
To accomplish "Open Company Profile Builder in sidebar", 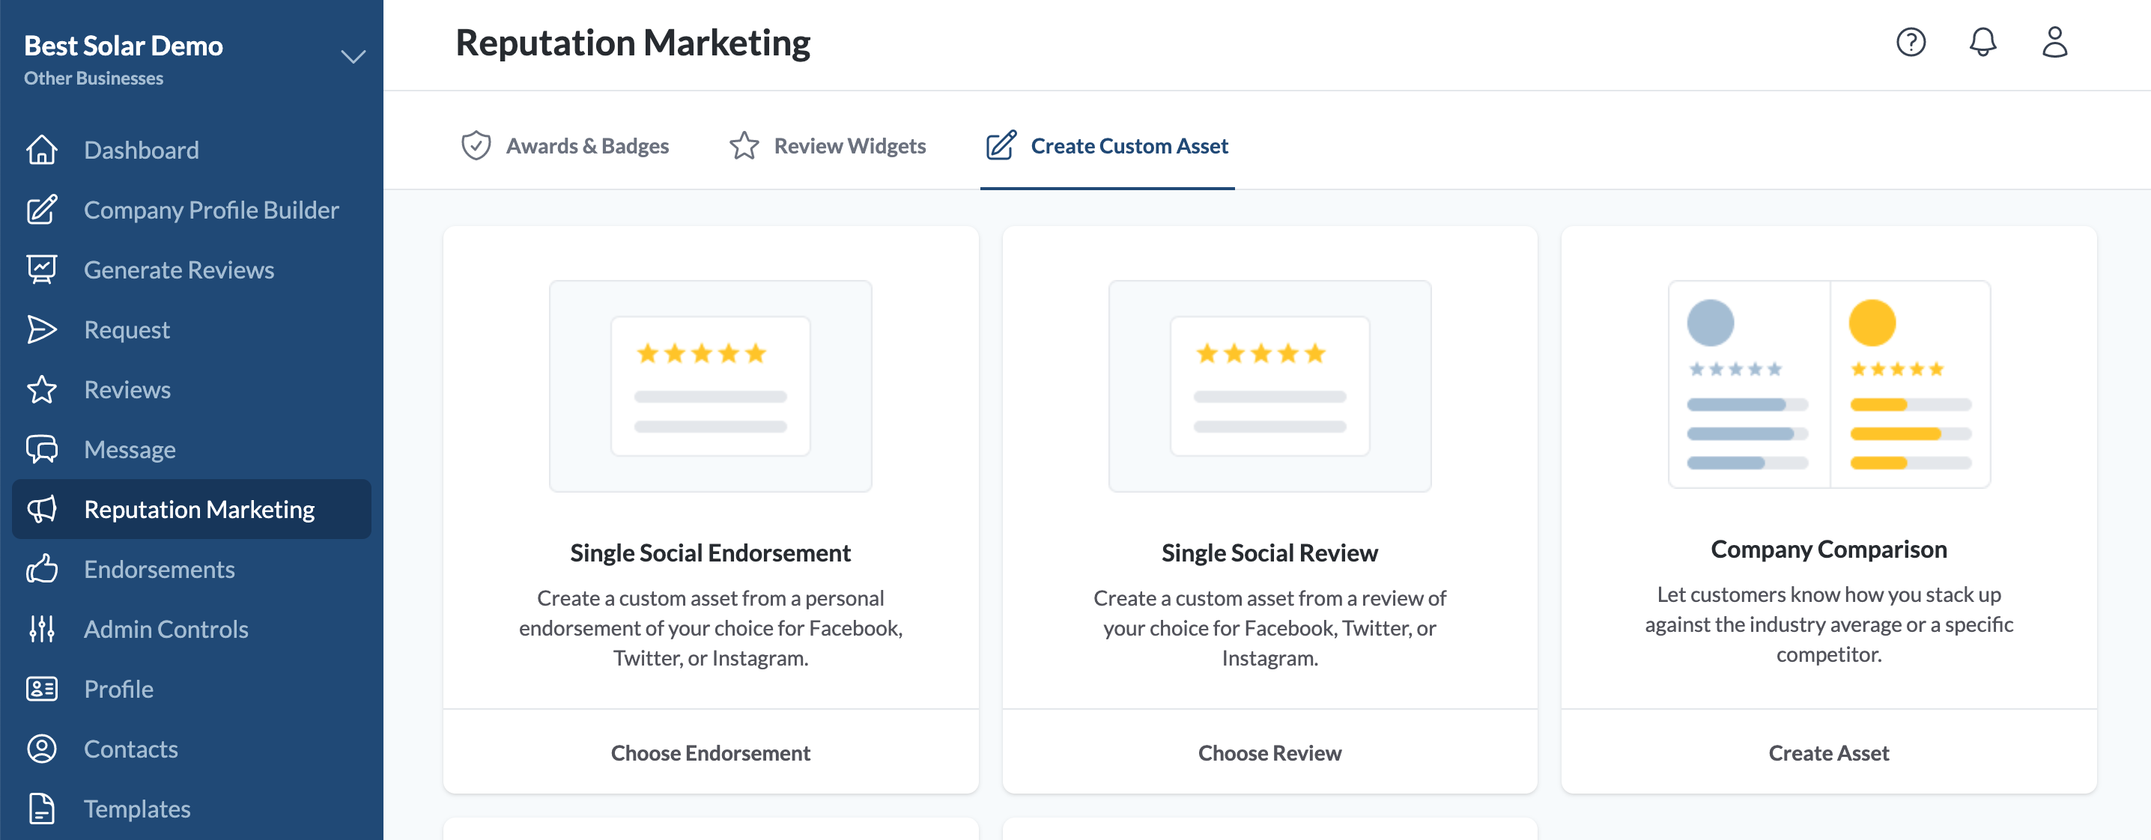I will click(211, 210).
